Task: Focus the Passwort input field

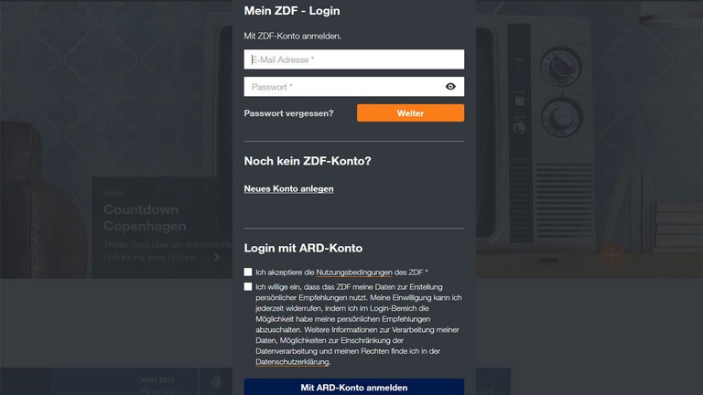Action: (x=342, y=87)
